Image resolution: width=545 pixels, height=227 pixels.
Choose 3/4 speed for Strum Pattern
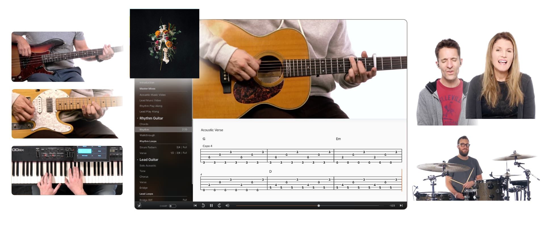178,147
